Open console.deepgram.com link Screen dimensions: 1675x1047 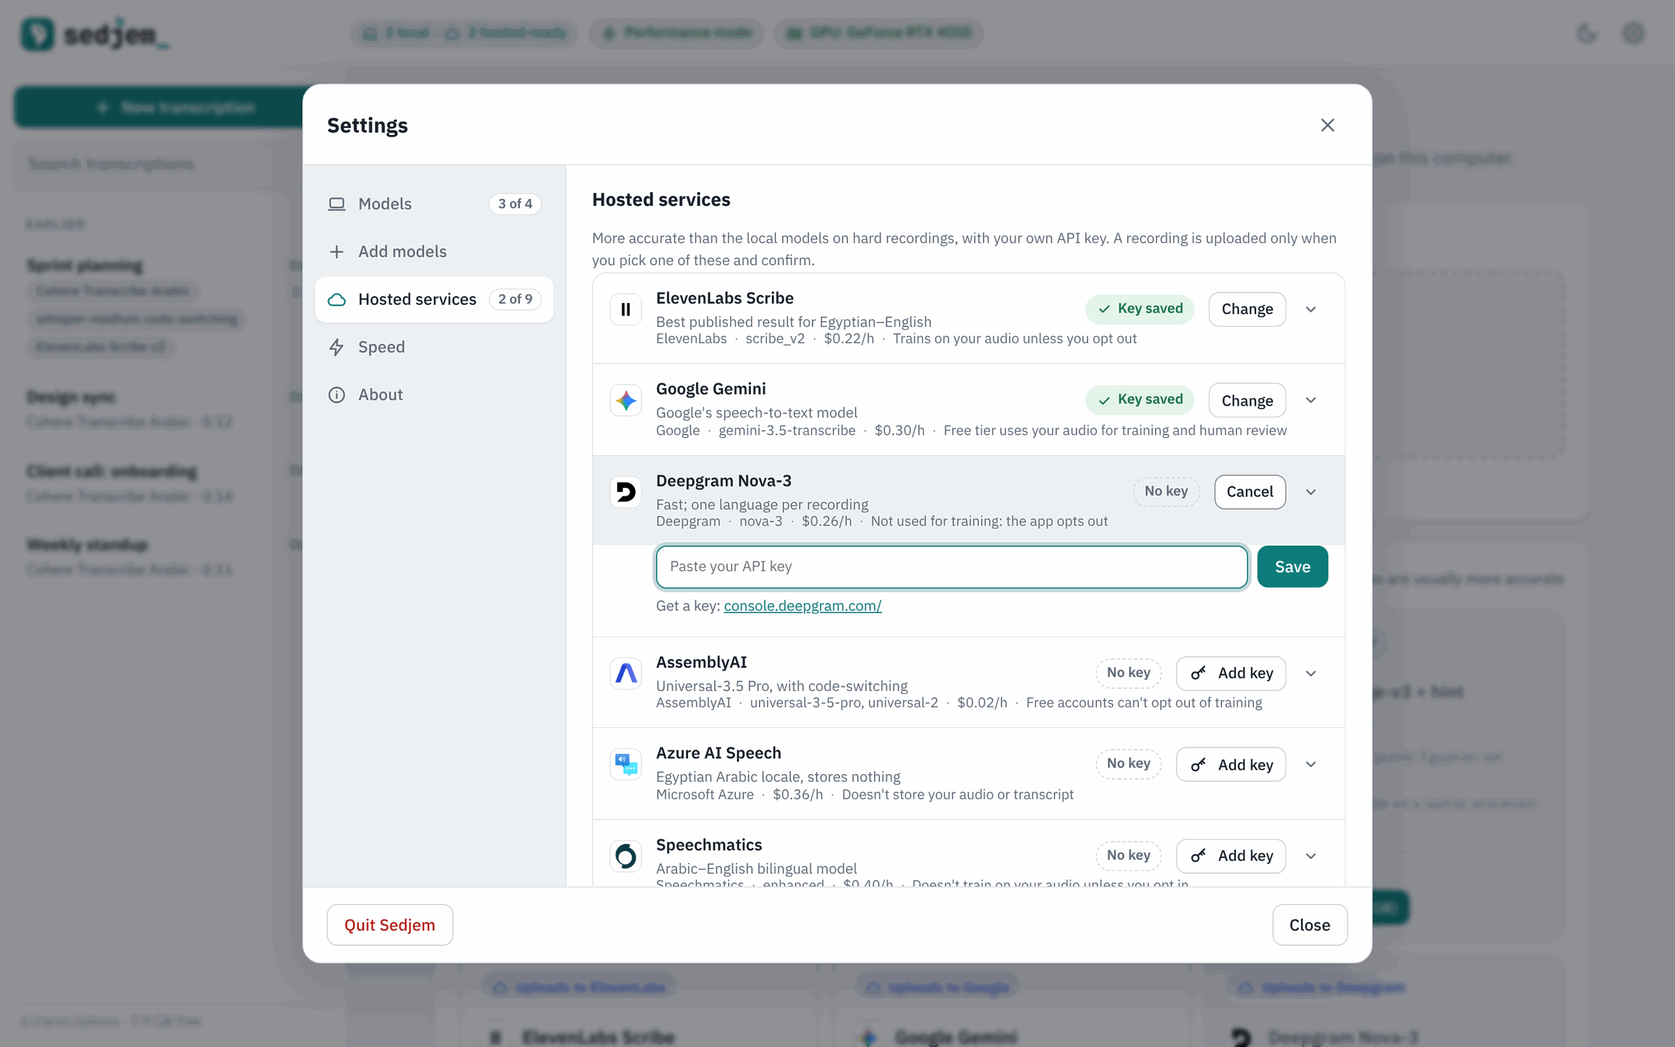pos(803,606)
